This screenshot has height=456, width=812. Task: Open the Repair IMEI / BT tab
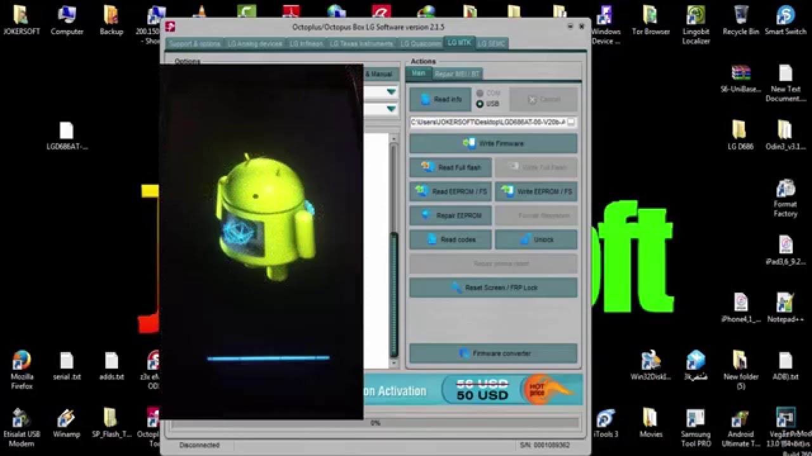(x=457, y=74)
